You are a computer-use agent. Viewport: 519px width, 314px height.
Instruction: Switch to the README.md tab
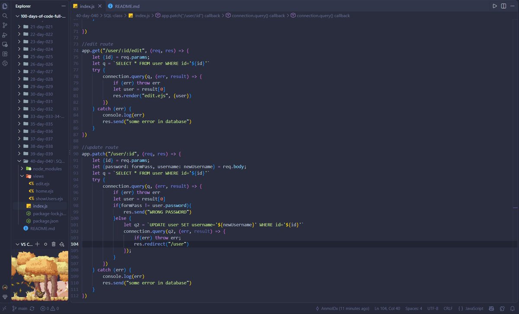[124, 6]
